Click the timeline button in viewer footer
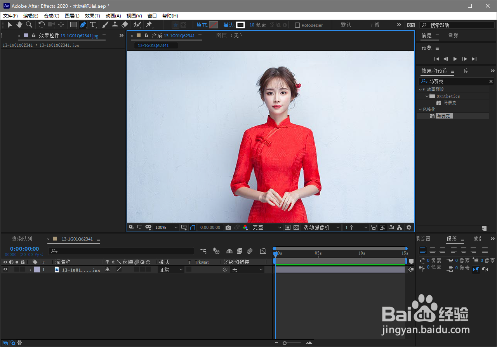 point(391,227)
